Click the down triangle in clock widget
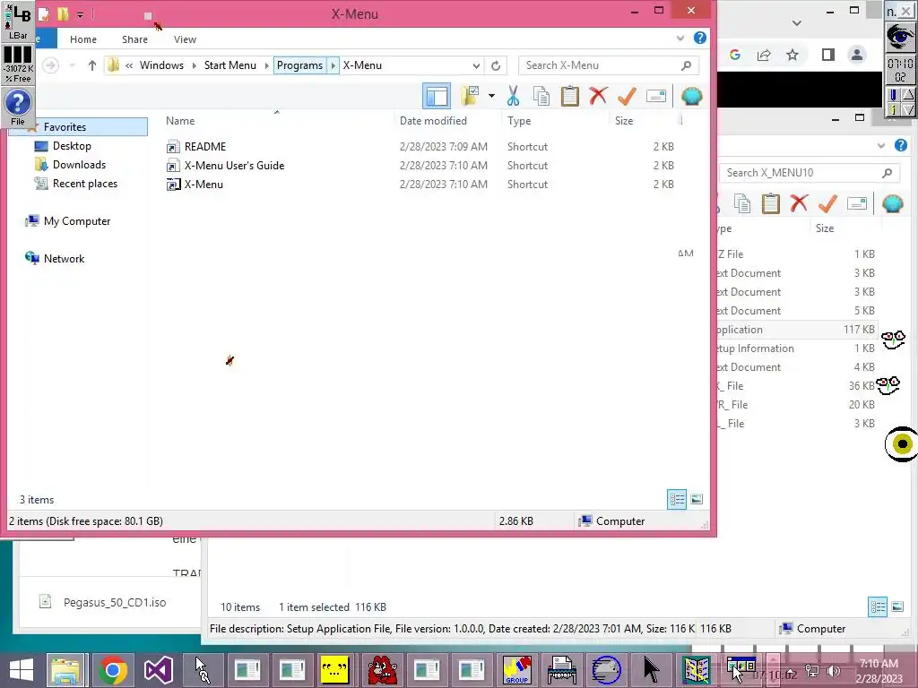 [907, 108]
